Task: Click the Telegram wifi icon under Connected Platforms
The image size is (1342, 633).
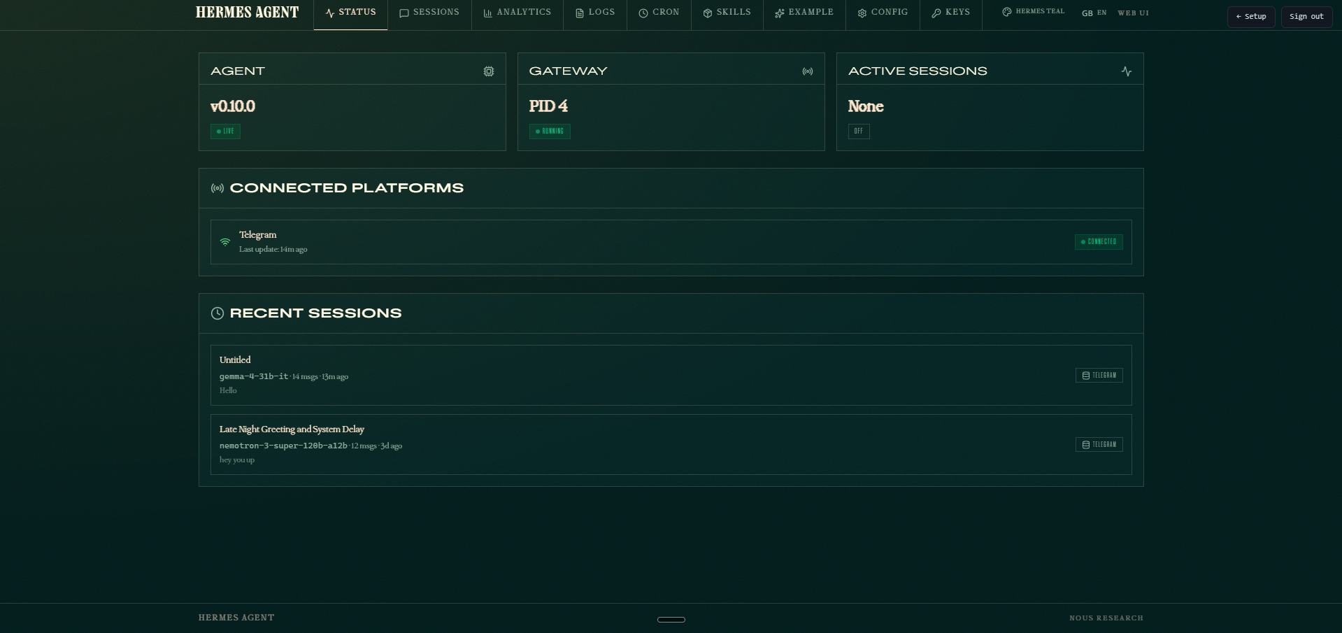Action: (x=224, y=242)
